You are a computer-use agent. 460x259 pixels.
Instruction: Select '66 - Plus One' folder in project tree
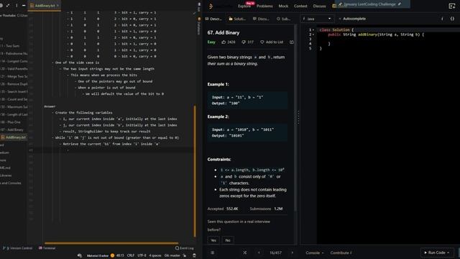pyautogui.click(x=11, y=122)
